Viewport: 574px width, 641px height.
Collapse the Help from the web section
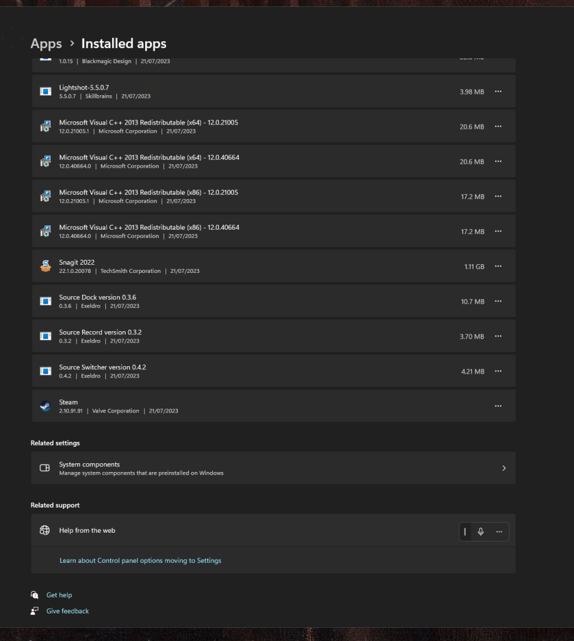(273, 530)
